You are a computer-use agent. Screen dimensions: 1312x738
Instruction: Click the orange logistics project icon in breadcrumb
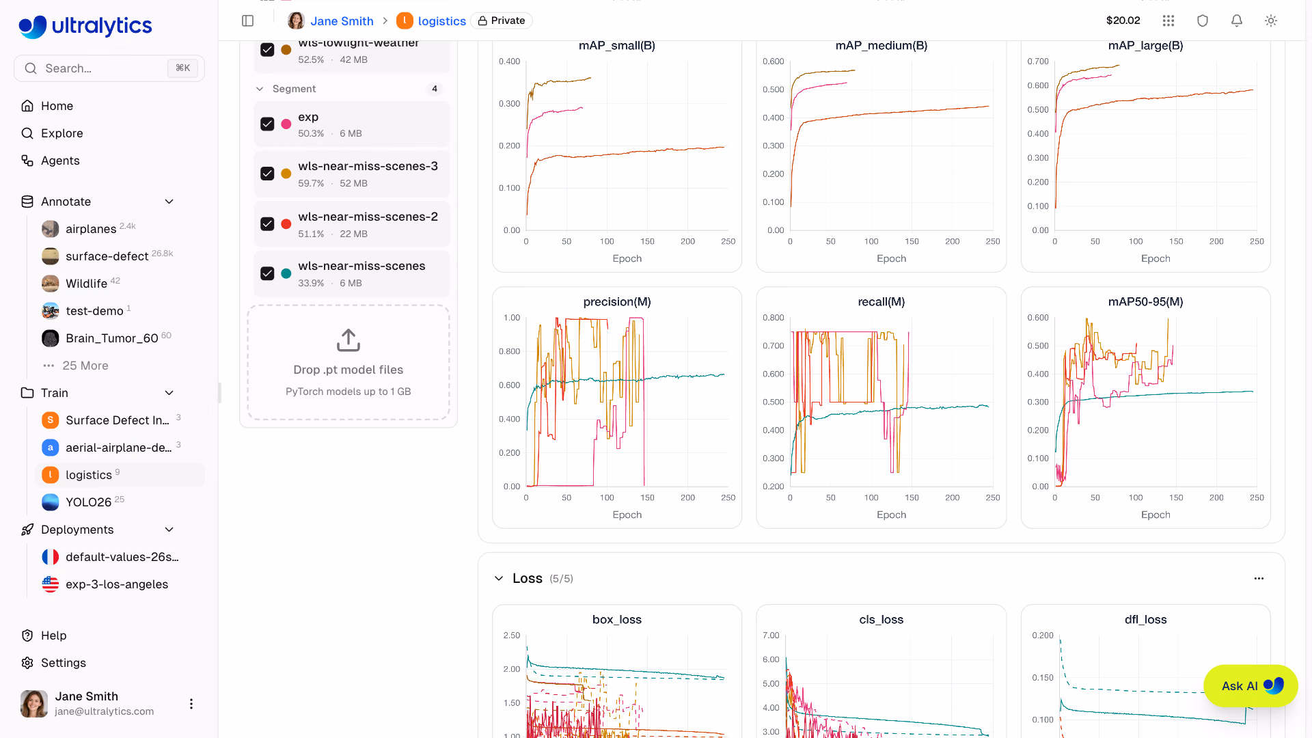[x=405, y=20]
